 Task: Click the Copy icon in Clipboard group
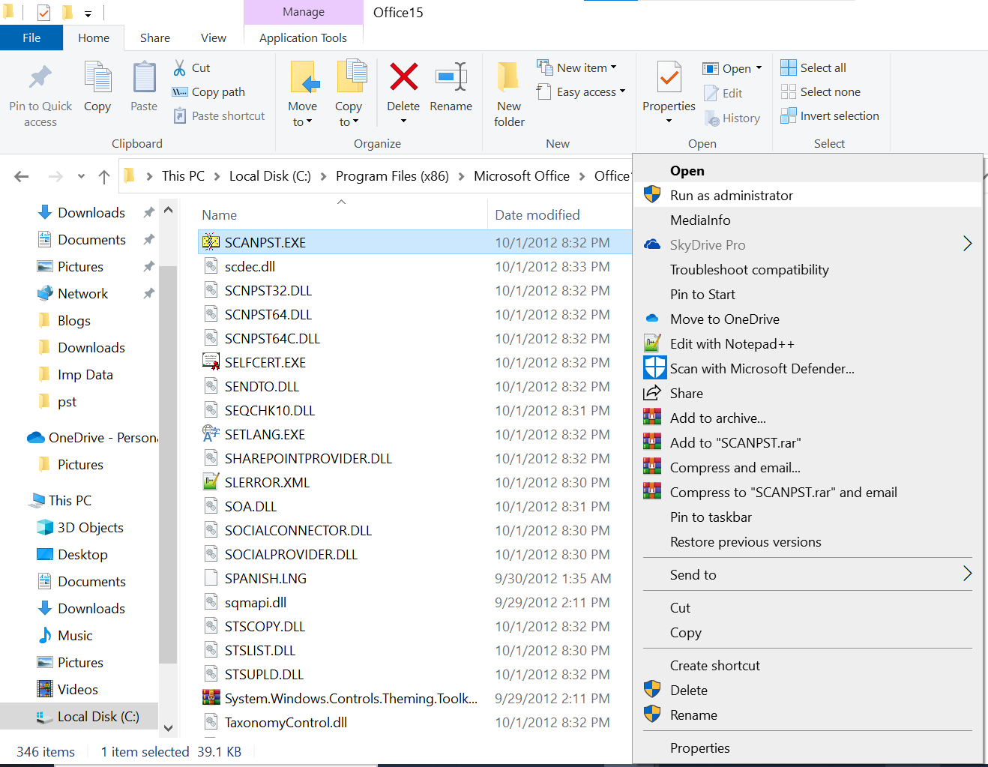pos(97,77)
